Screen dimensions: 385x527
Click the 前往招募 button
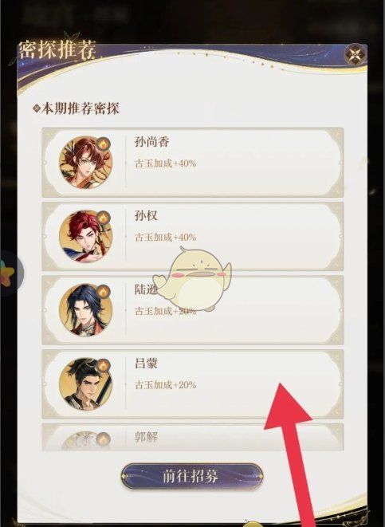click(x=192, y=476)
